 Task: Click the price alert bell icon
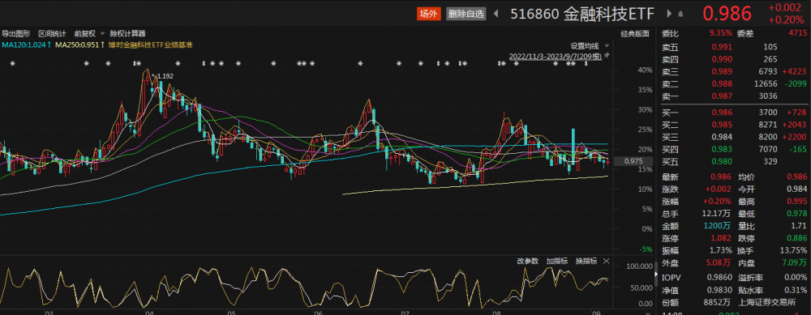[x=680, y=14]
